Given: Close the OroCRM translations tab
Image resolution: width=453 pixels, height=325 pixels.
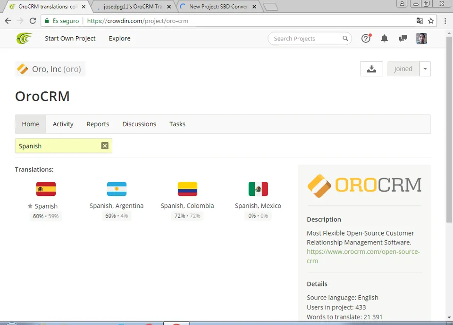Looking at the screenshot, I should 84,7.
